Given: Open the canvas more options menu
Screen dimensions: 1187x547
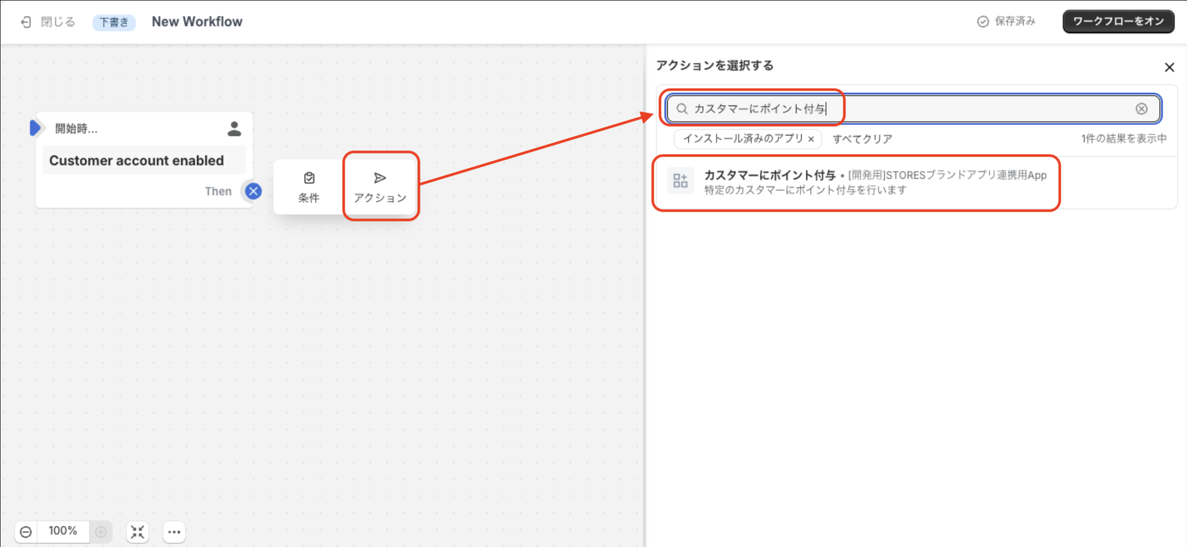Looking at the screenshot, I should [174, 531].
